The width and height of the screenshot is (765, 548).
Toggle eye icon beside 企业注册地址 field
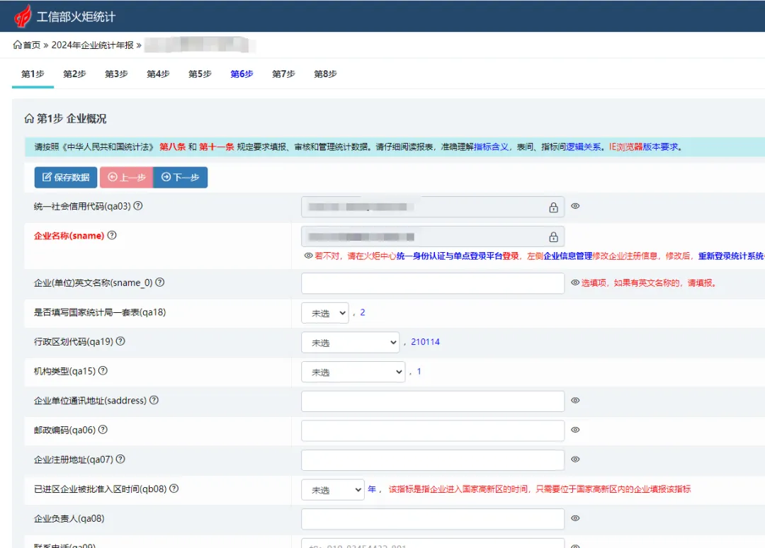pyautogui.click(x=576, y=459)
